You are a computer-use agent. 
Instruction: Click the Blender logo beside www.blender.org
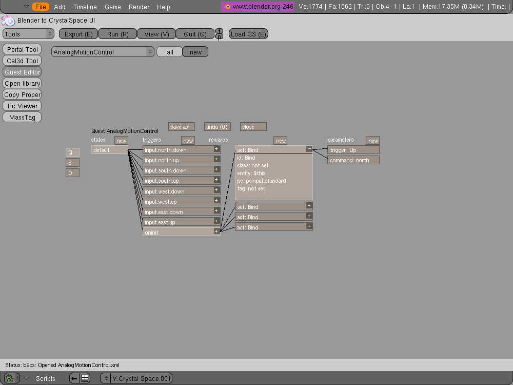227,7
